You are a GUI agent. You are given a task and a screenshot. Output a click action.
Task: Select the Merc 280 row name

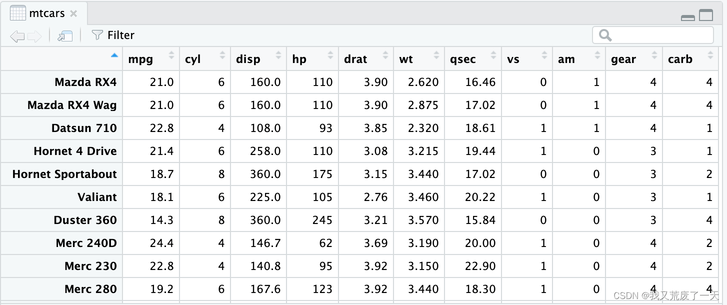click(90, 289)
